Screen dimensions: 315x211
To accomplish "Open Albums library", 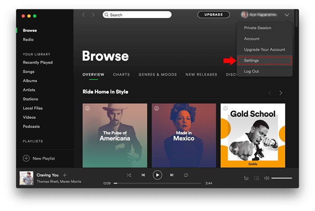I will pyautogui.click(x=30, y=81).
